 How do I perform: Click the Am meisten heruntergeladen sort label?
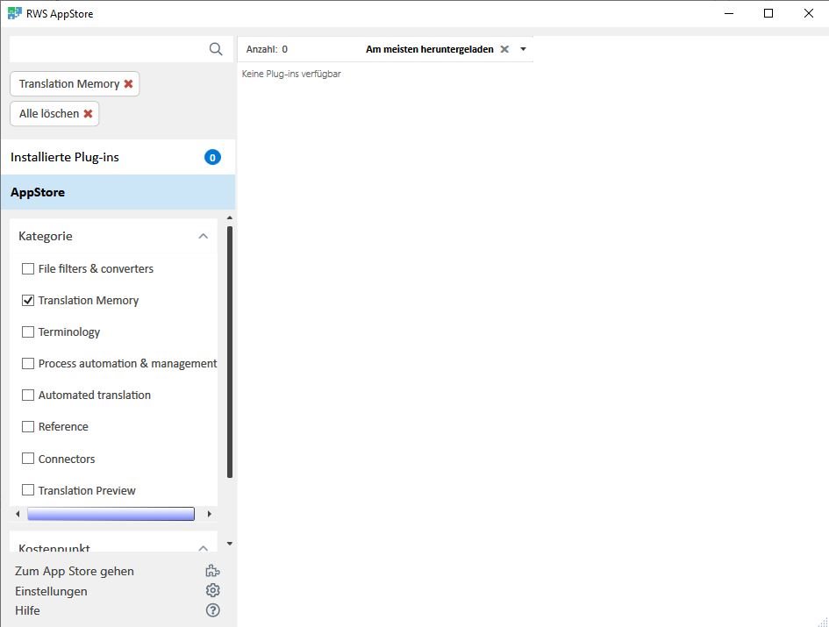point(430,49)
